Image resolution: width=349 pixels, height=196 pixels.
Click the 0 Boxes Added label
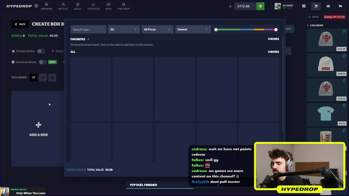pyautogui.click(x=76, y=170)
